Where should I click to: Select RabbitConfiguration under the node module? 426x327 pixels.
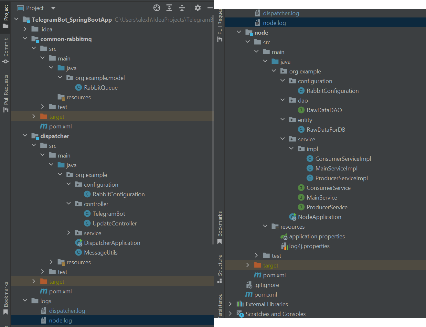[333, 91]
